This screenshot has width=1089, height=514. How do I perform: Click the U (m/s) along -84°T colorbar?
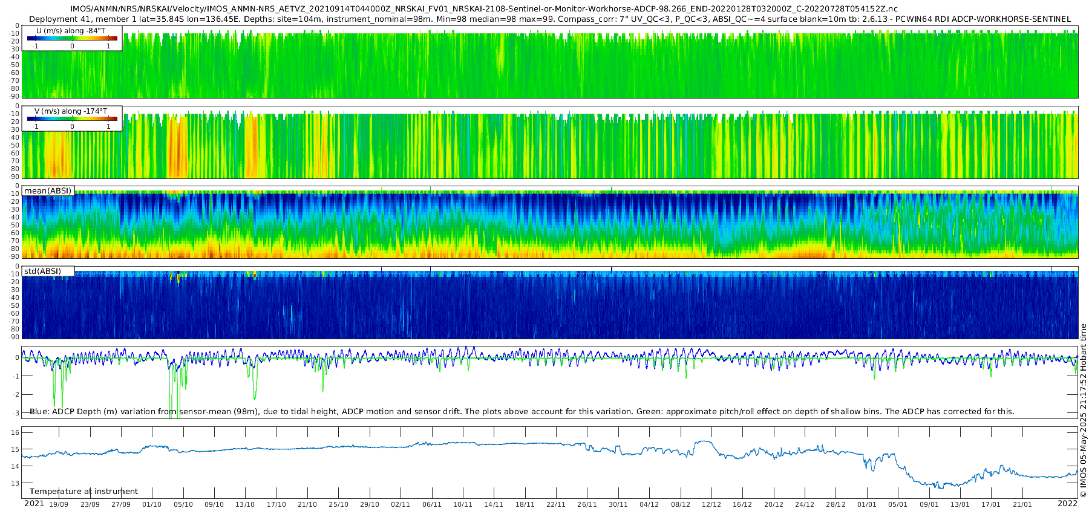tap(72, 38)
